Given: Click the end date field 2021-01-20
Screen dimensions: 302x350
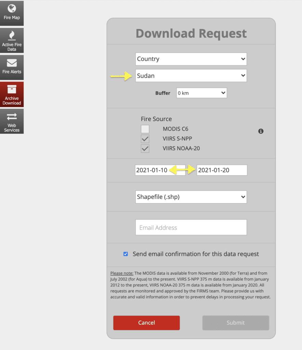Looking at the screenshot, I should (x=222, y=170).
